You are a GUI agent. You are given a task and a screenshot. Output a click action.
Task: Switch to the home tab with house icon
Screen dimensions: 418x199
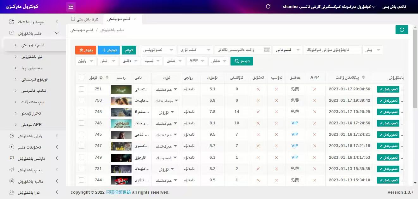[84, 19]
